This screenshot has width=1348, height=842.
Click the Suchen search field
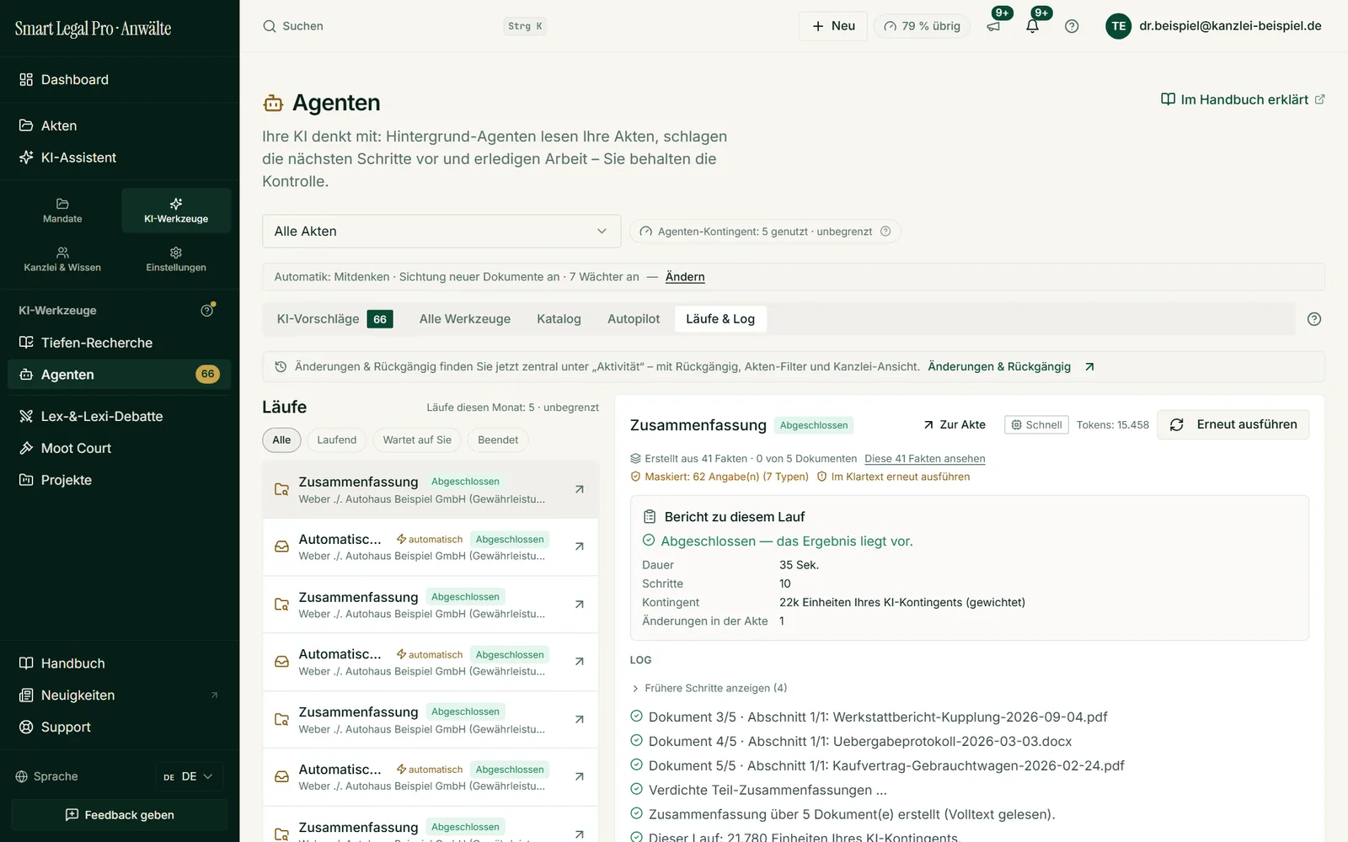404,26
